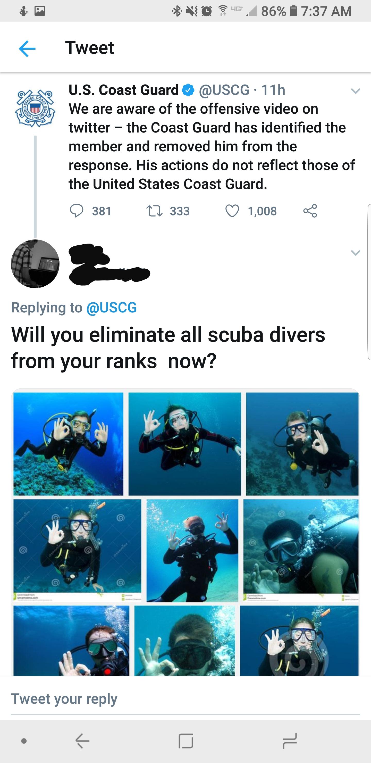Screen dimensions: 371x763
Task: Tap the U.S. Coast Guard name
Action: (x=124, y=90)
